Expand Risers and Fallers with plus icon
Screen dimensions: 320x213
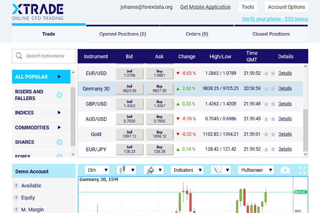[59, 95]
